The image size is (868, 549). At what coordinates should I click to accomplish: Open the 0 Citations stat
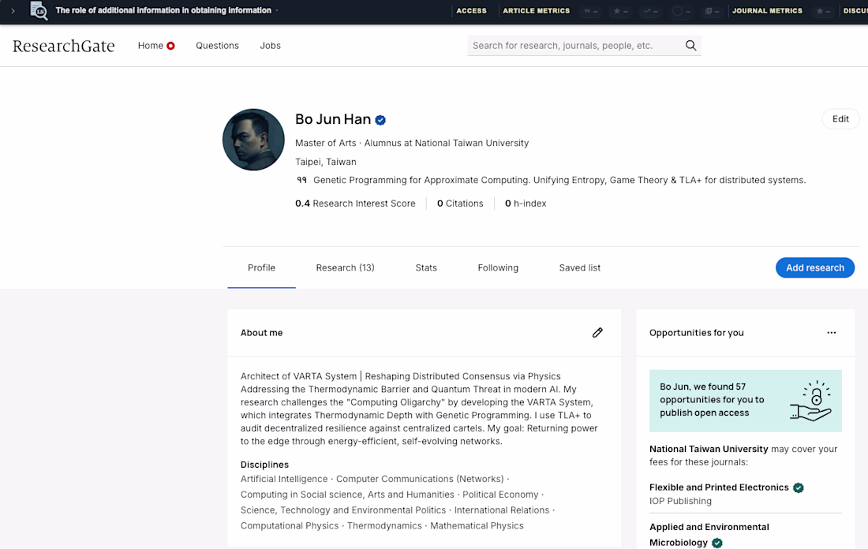[x=460, y=203]
